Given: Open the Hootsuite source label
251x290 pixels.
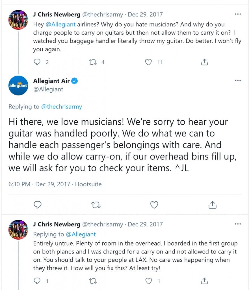Looking at the screenshot, I should pyautogui.click(x=88, y=184).
